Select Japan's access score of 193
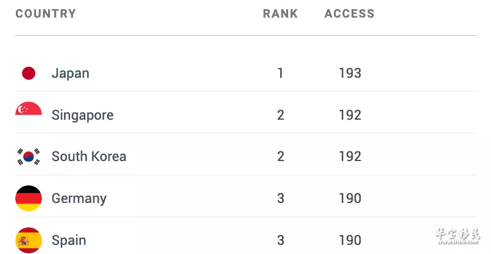Viewport: 491px width, 254px height. click(350, 73)
